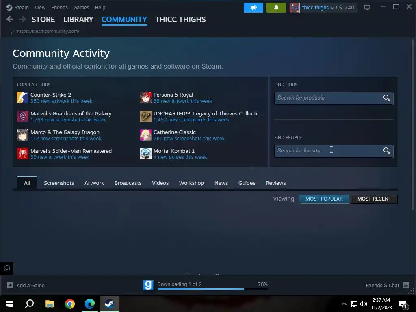Viewport: 416px width, 312px height.
Task: Open the Windows taskbar search
Action: (29, 303)
